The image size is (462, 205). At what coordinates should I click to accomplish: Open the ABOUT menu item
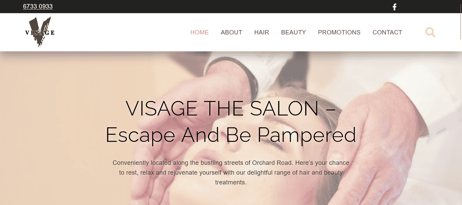[x=231, y=32]
